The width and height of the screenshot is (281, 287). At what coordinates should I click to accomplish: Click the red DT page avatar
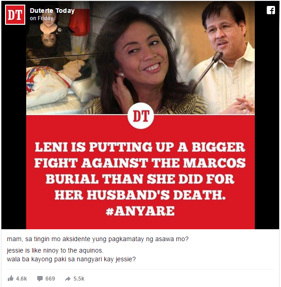(15, 15)
